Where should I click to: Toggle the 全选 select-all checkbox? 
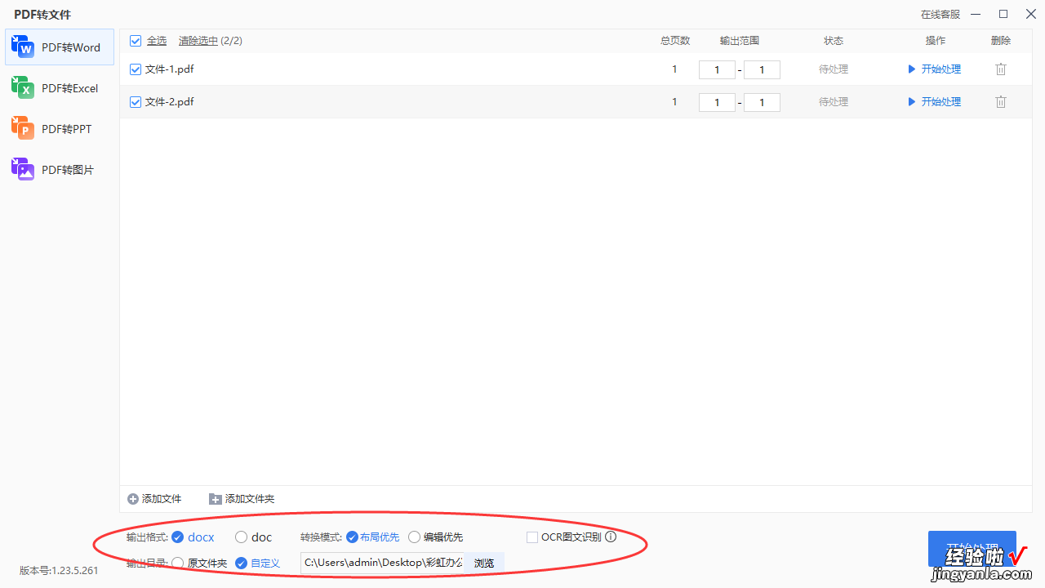pos(136,41)
